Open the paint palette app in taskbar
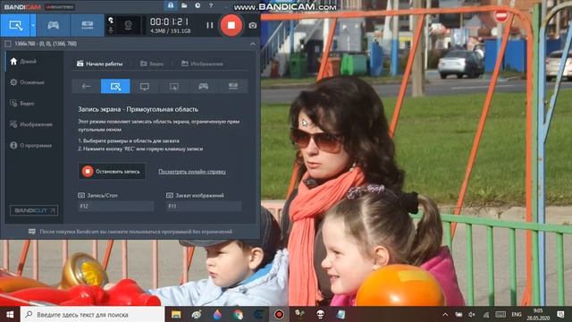 pyautogui.click(x=197, y=314)
